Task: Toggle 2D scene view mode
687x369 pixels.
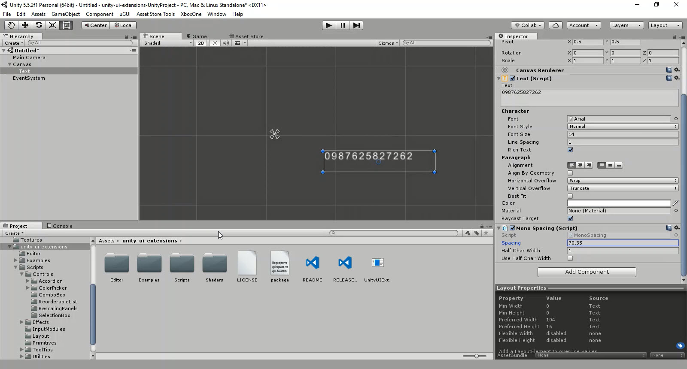Action: [x=201, y=43]
